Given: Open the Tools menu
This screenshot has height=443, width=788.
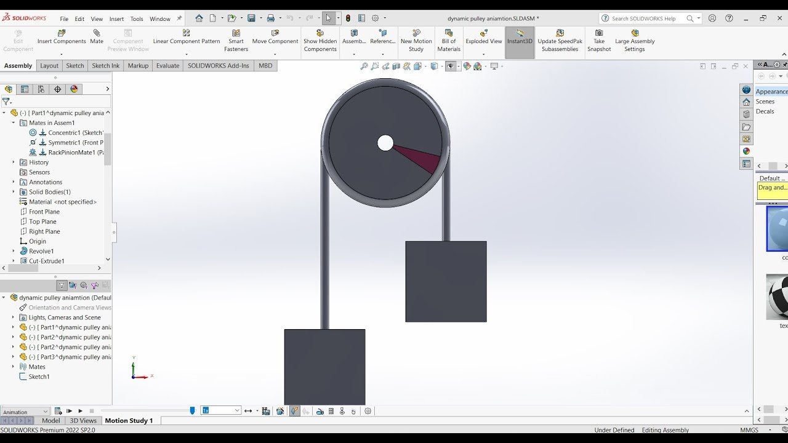Looking at the screenshot, I should coord(137,19).
